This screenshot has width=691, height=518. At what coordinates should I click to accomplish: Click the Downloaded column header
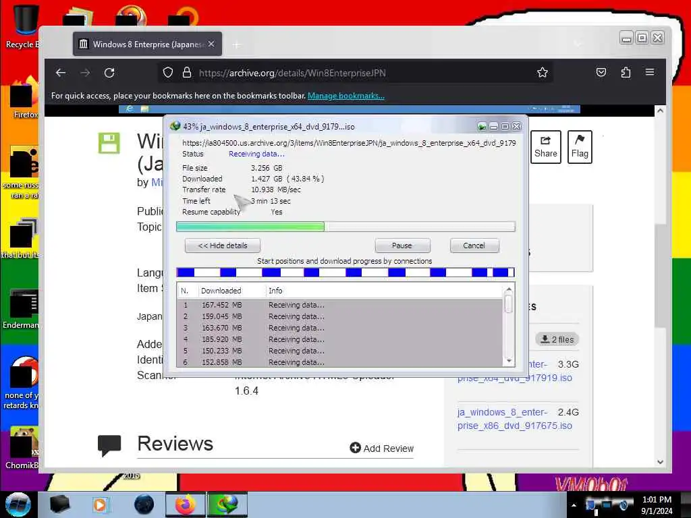tap(231, 291)
